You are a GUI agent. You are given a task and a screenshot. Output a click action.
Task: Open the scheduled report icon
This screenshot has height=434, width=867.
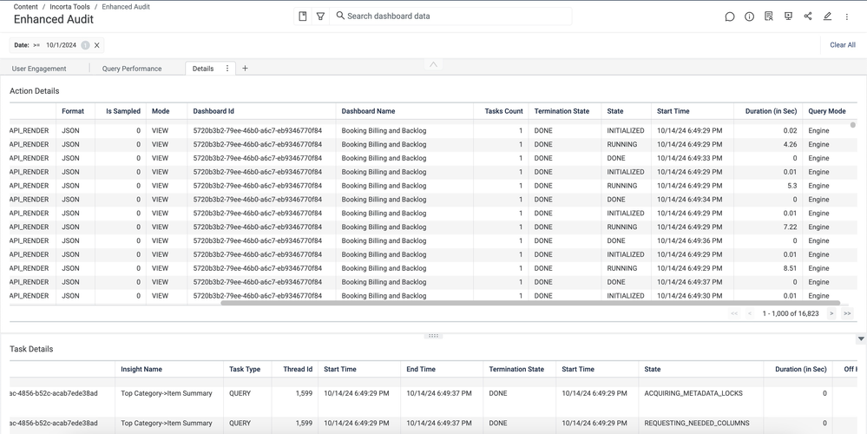(x=769, y=16)
